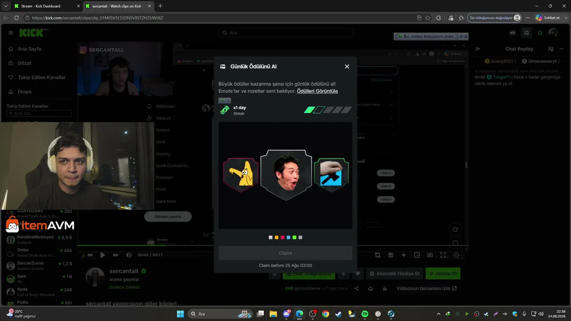
Task: Click Bu video dosyasını indir button
Action: tap(426, 36)
